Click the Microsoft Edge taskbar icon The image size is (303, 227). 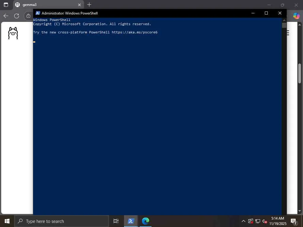pos(146,221)
